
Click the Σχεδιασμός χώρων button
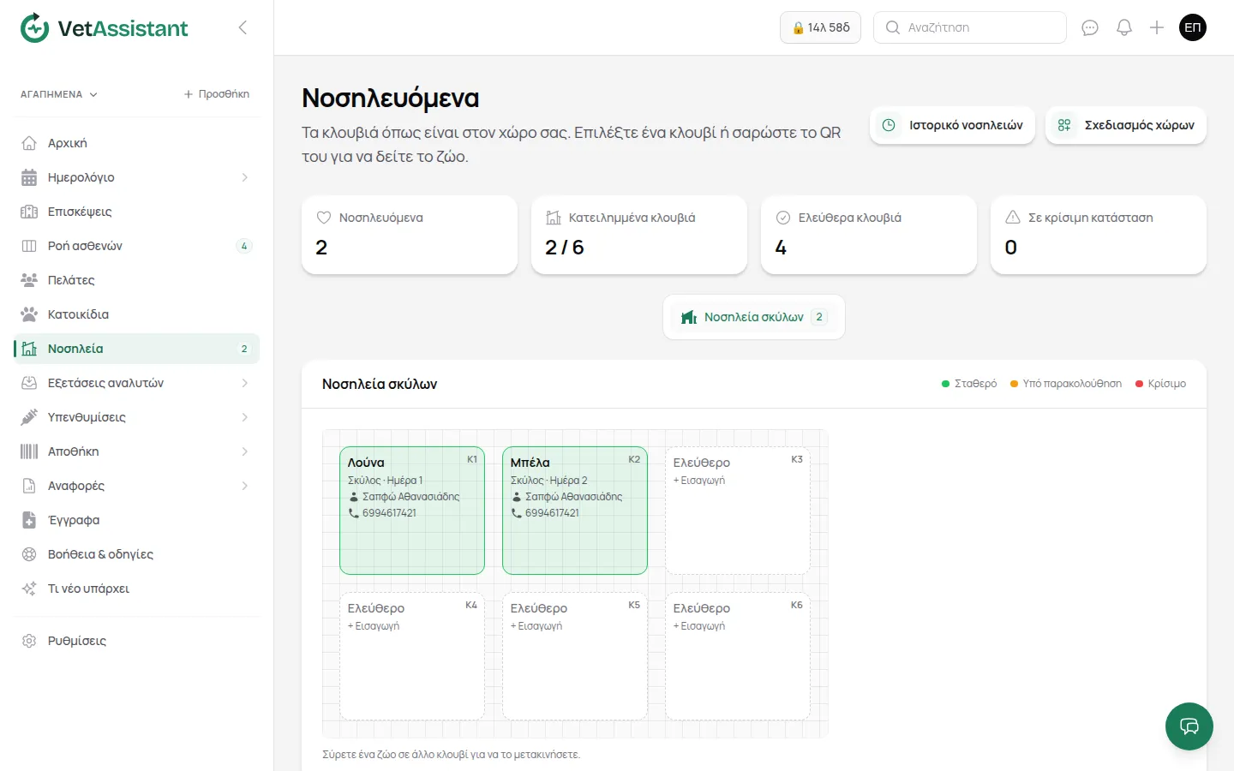pos(1126,125)
